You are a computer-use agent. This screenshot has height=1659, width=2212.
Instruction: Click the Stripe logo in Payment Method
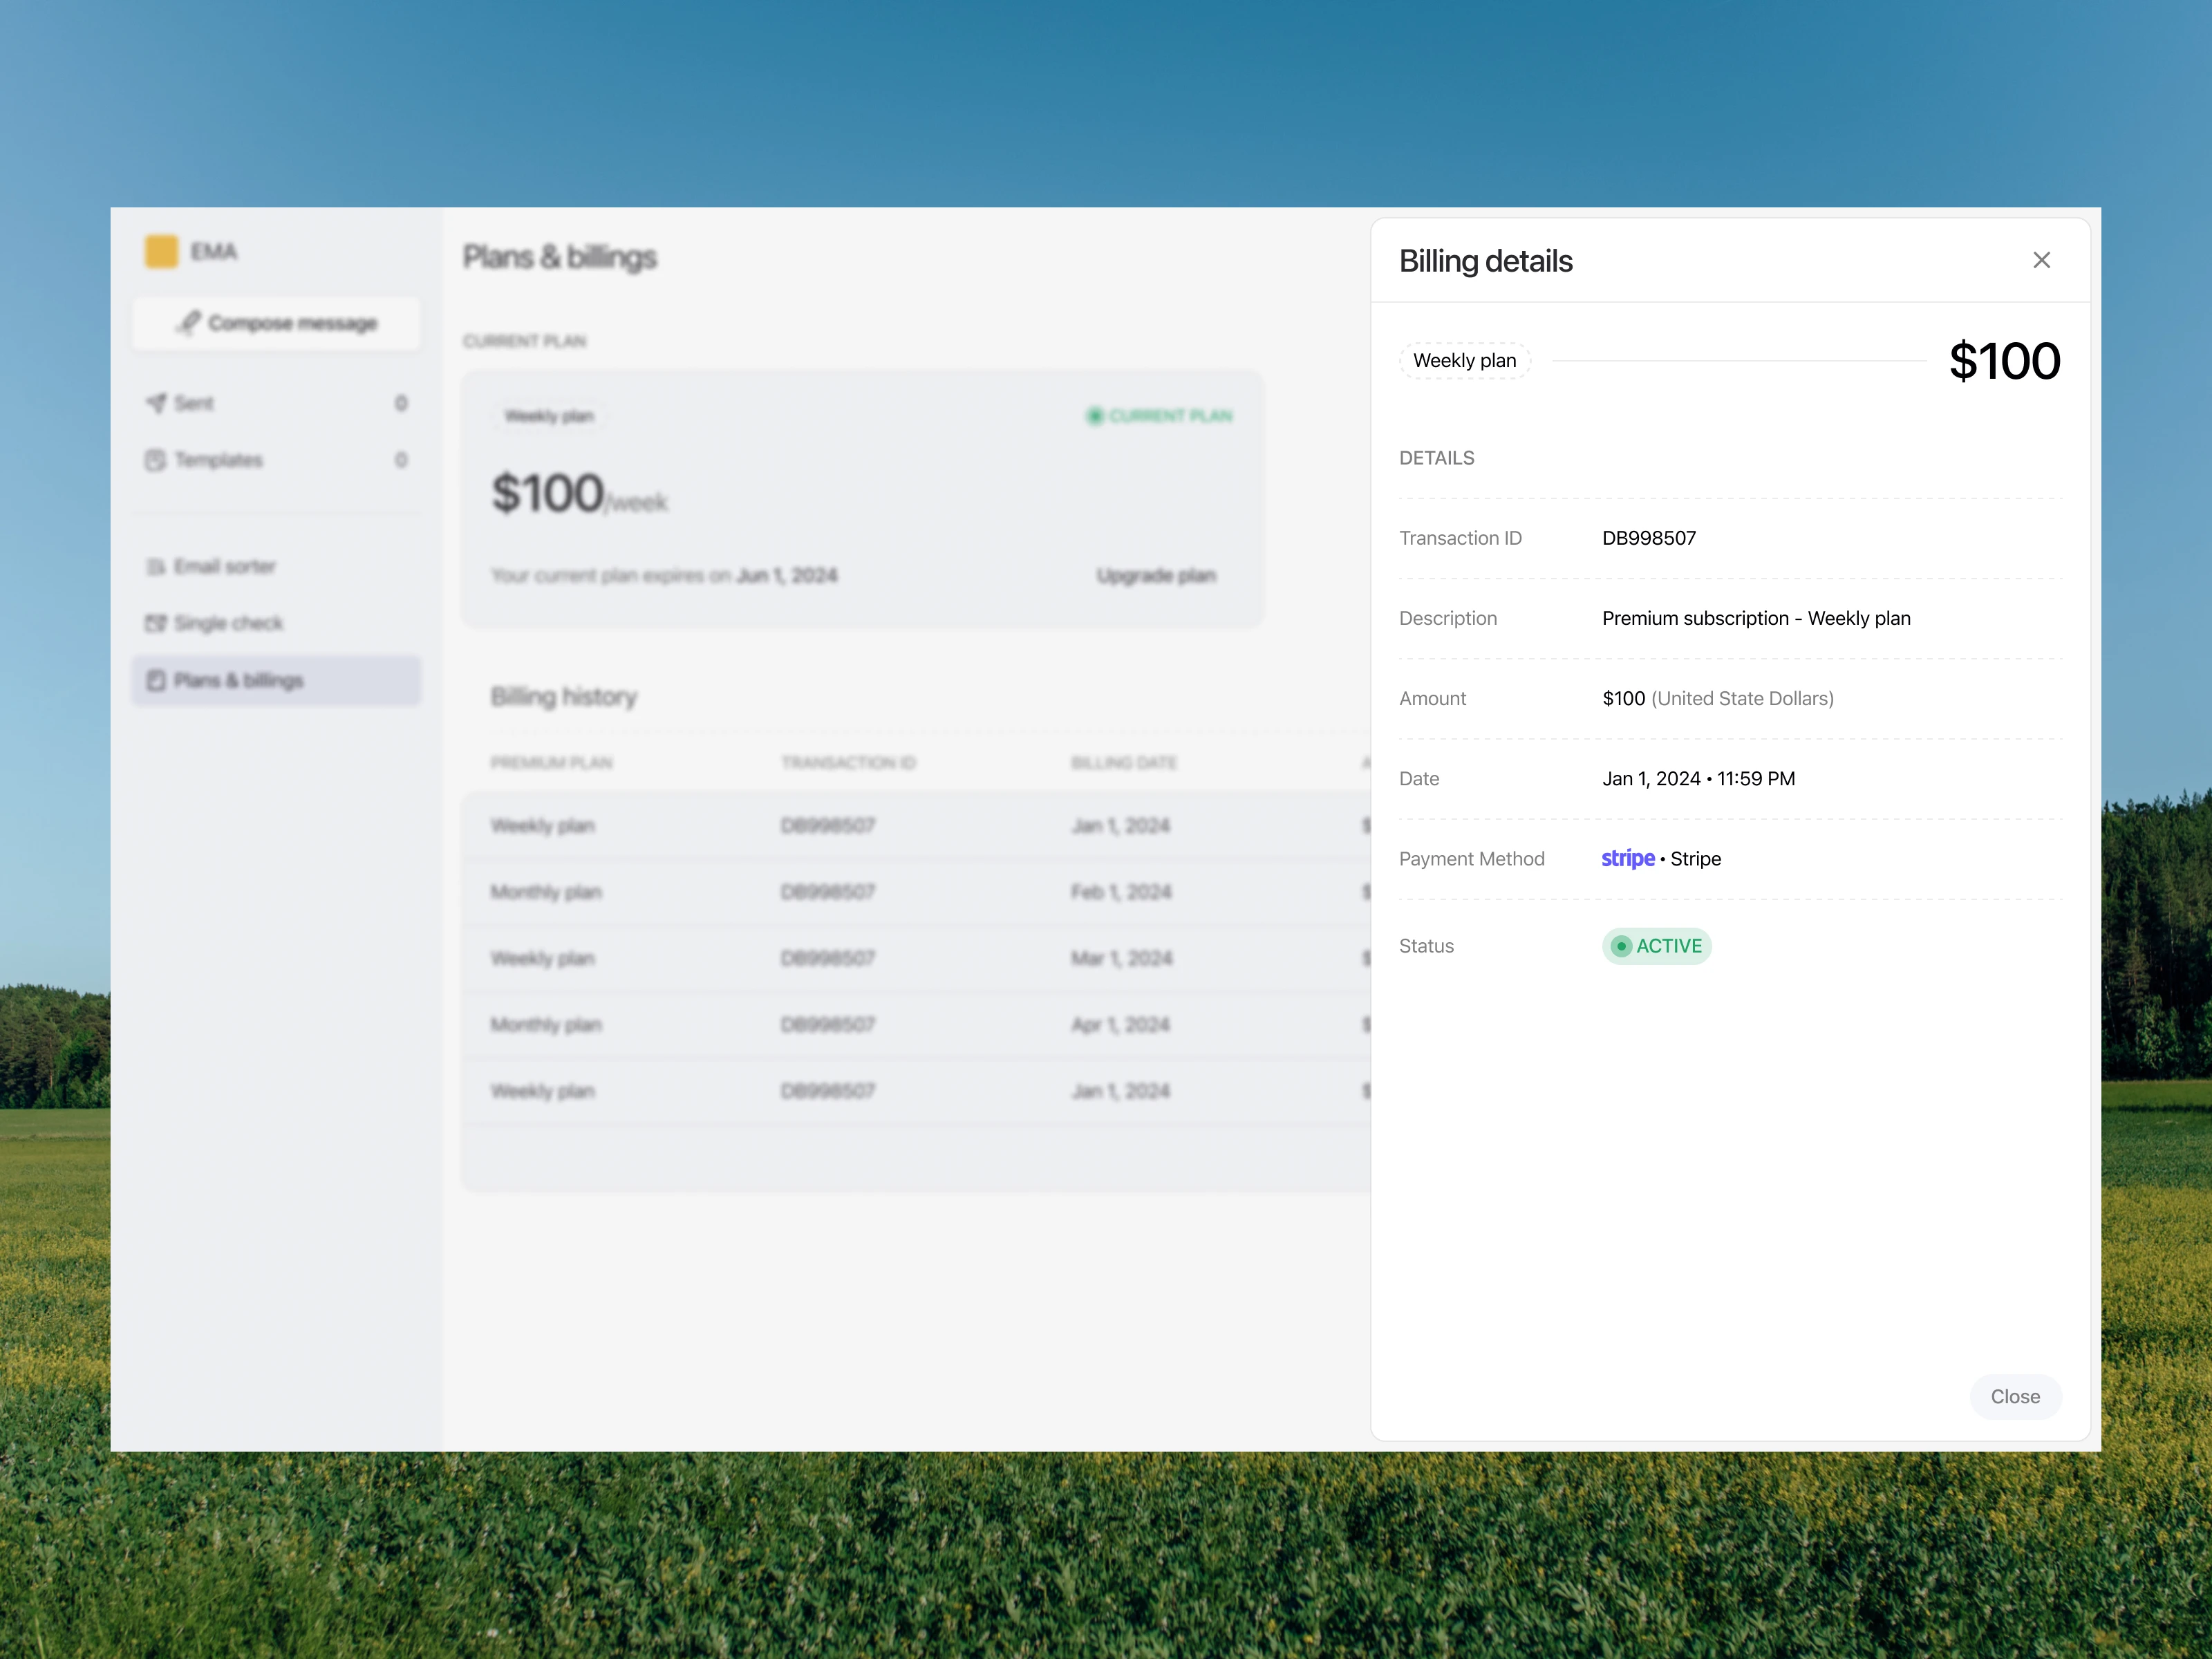(1627, 859)
